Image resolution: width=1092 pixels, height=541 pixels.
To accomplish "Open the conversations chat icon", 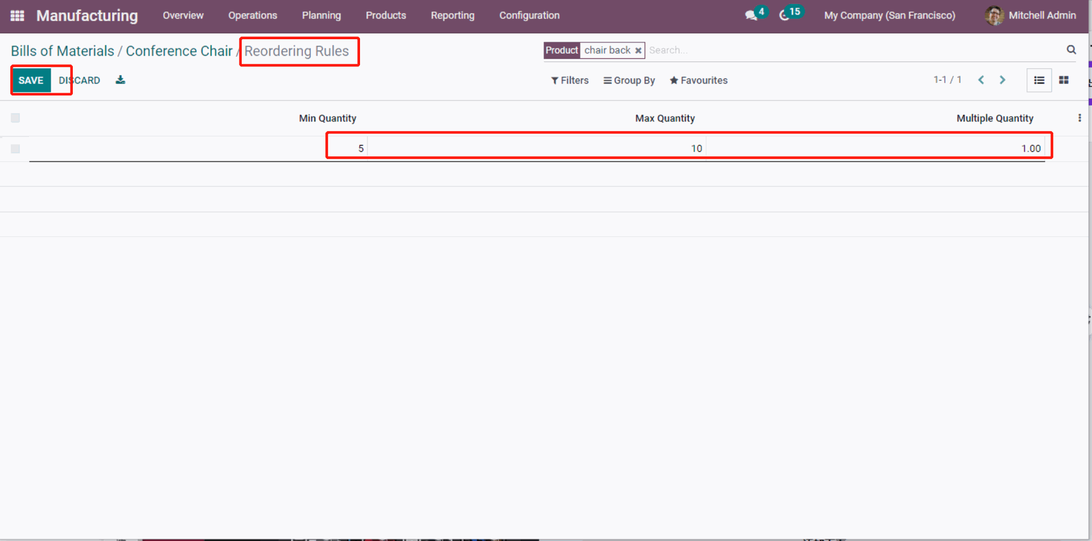I will (x=751, y=15).
